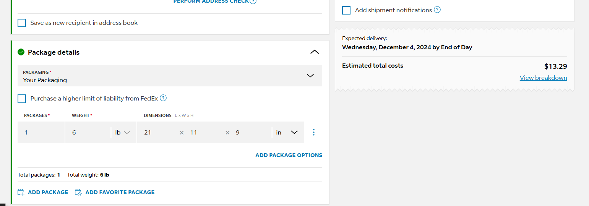Open shipment notifications help tooltip icon

click(x=437, y=10)
